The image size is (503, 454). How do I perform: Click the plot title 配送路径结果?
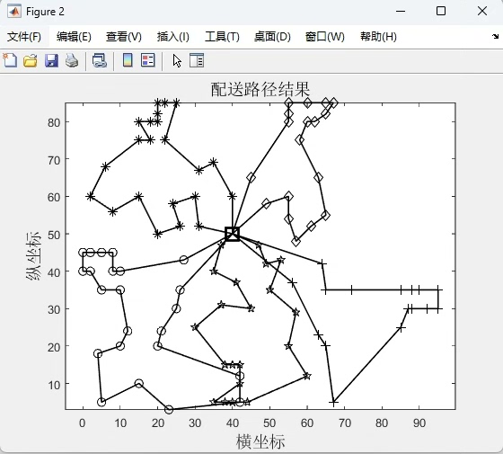(x=260, y=89)
